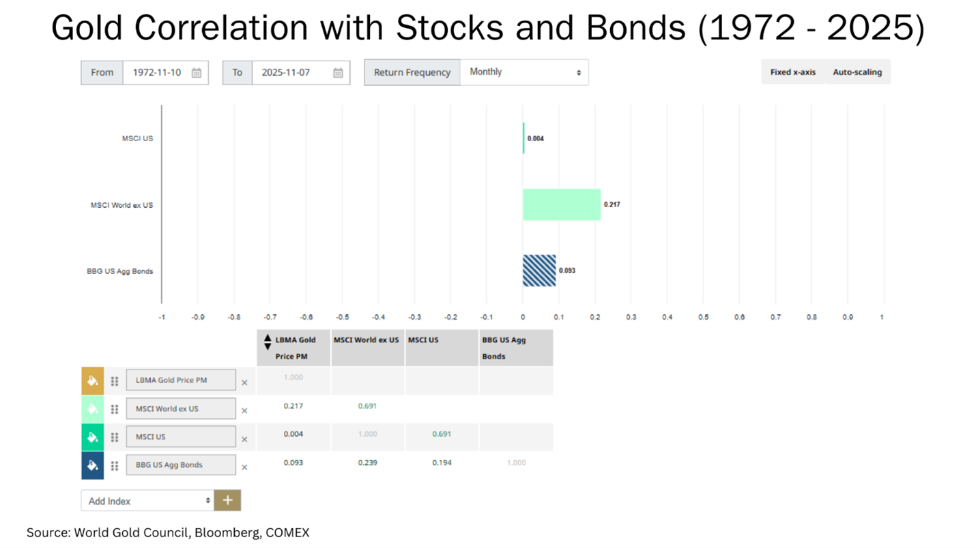
Task: Add index with the plus button
Action: pos(227,500)
